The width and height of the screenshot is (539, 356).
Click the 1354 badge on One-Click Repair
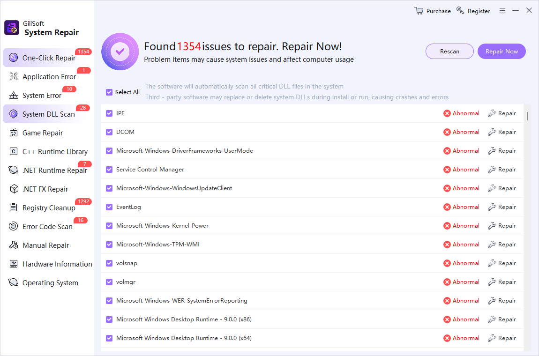pyautogui.click(x=83, y=52)
